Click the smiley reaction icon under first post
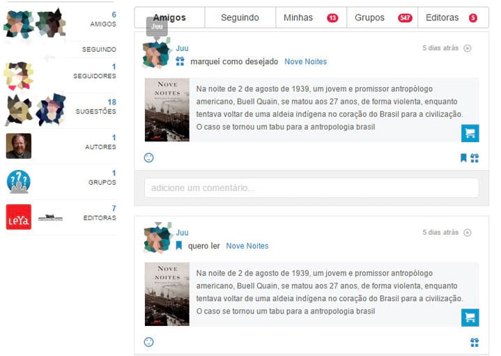 (x=149, y=157)
